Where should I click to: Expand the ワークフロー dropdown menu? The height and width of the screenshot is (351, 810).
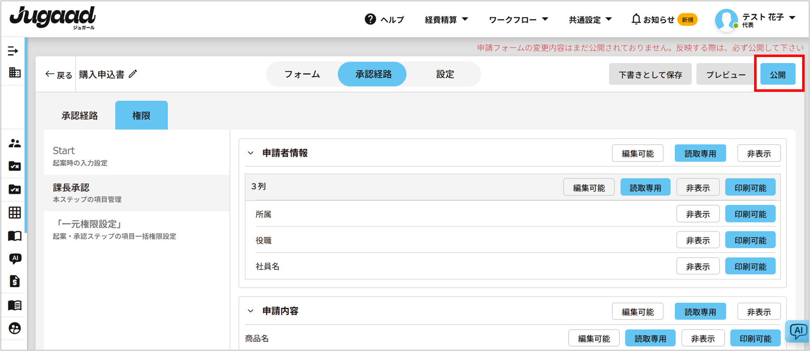[518, 19]
